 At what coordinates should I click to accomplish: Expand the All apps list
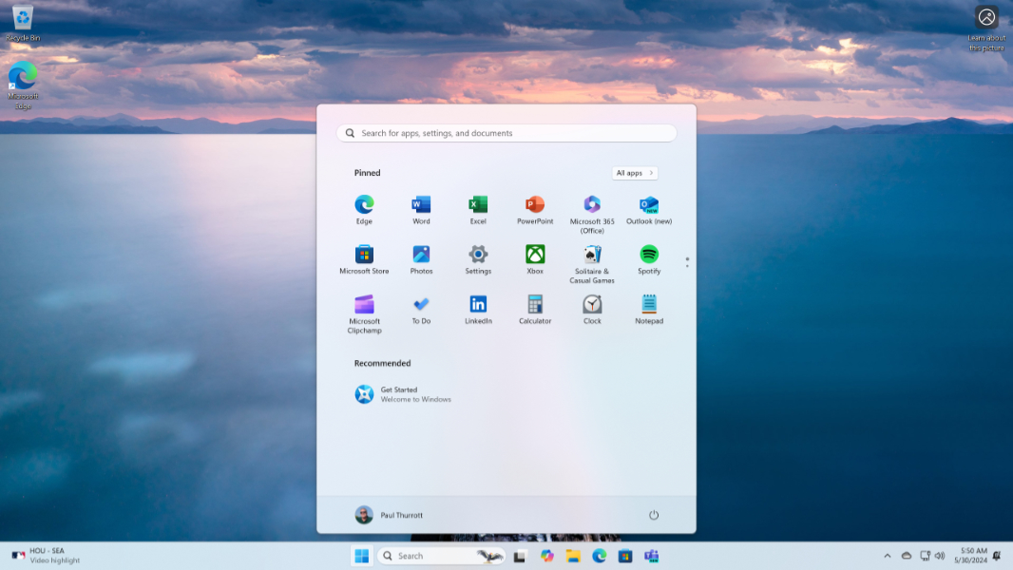635,173
